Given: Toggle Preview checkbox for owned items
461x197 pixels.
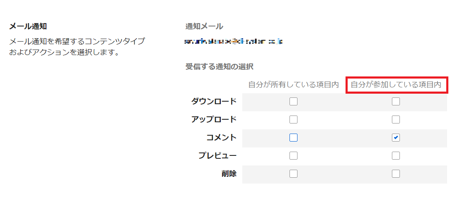Looking at the screenshot, I should point(294,156).
